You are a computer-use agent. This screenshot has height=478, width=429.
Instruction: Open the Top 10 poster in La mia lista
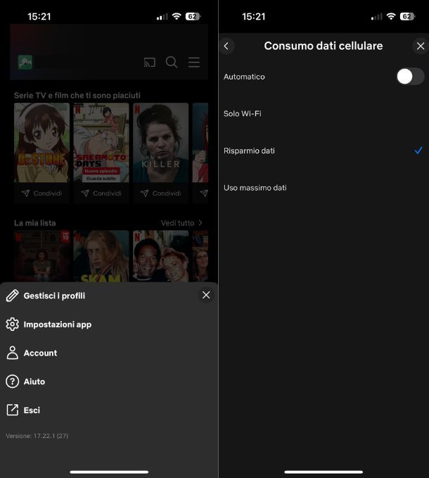click(x=41, y=256)
